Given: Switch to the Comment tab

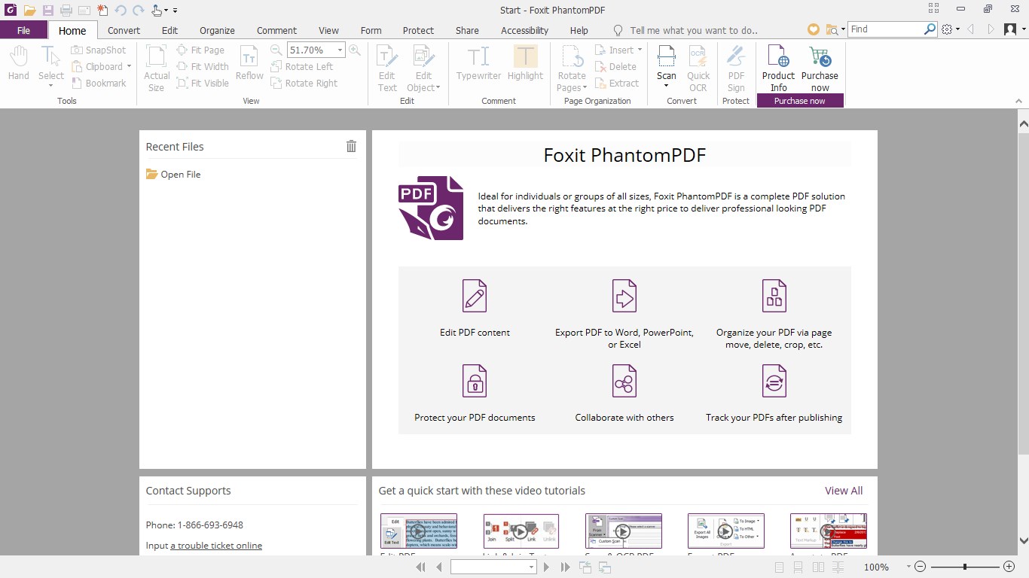Looking at the screenshot, I should [276, 30].
